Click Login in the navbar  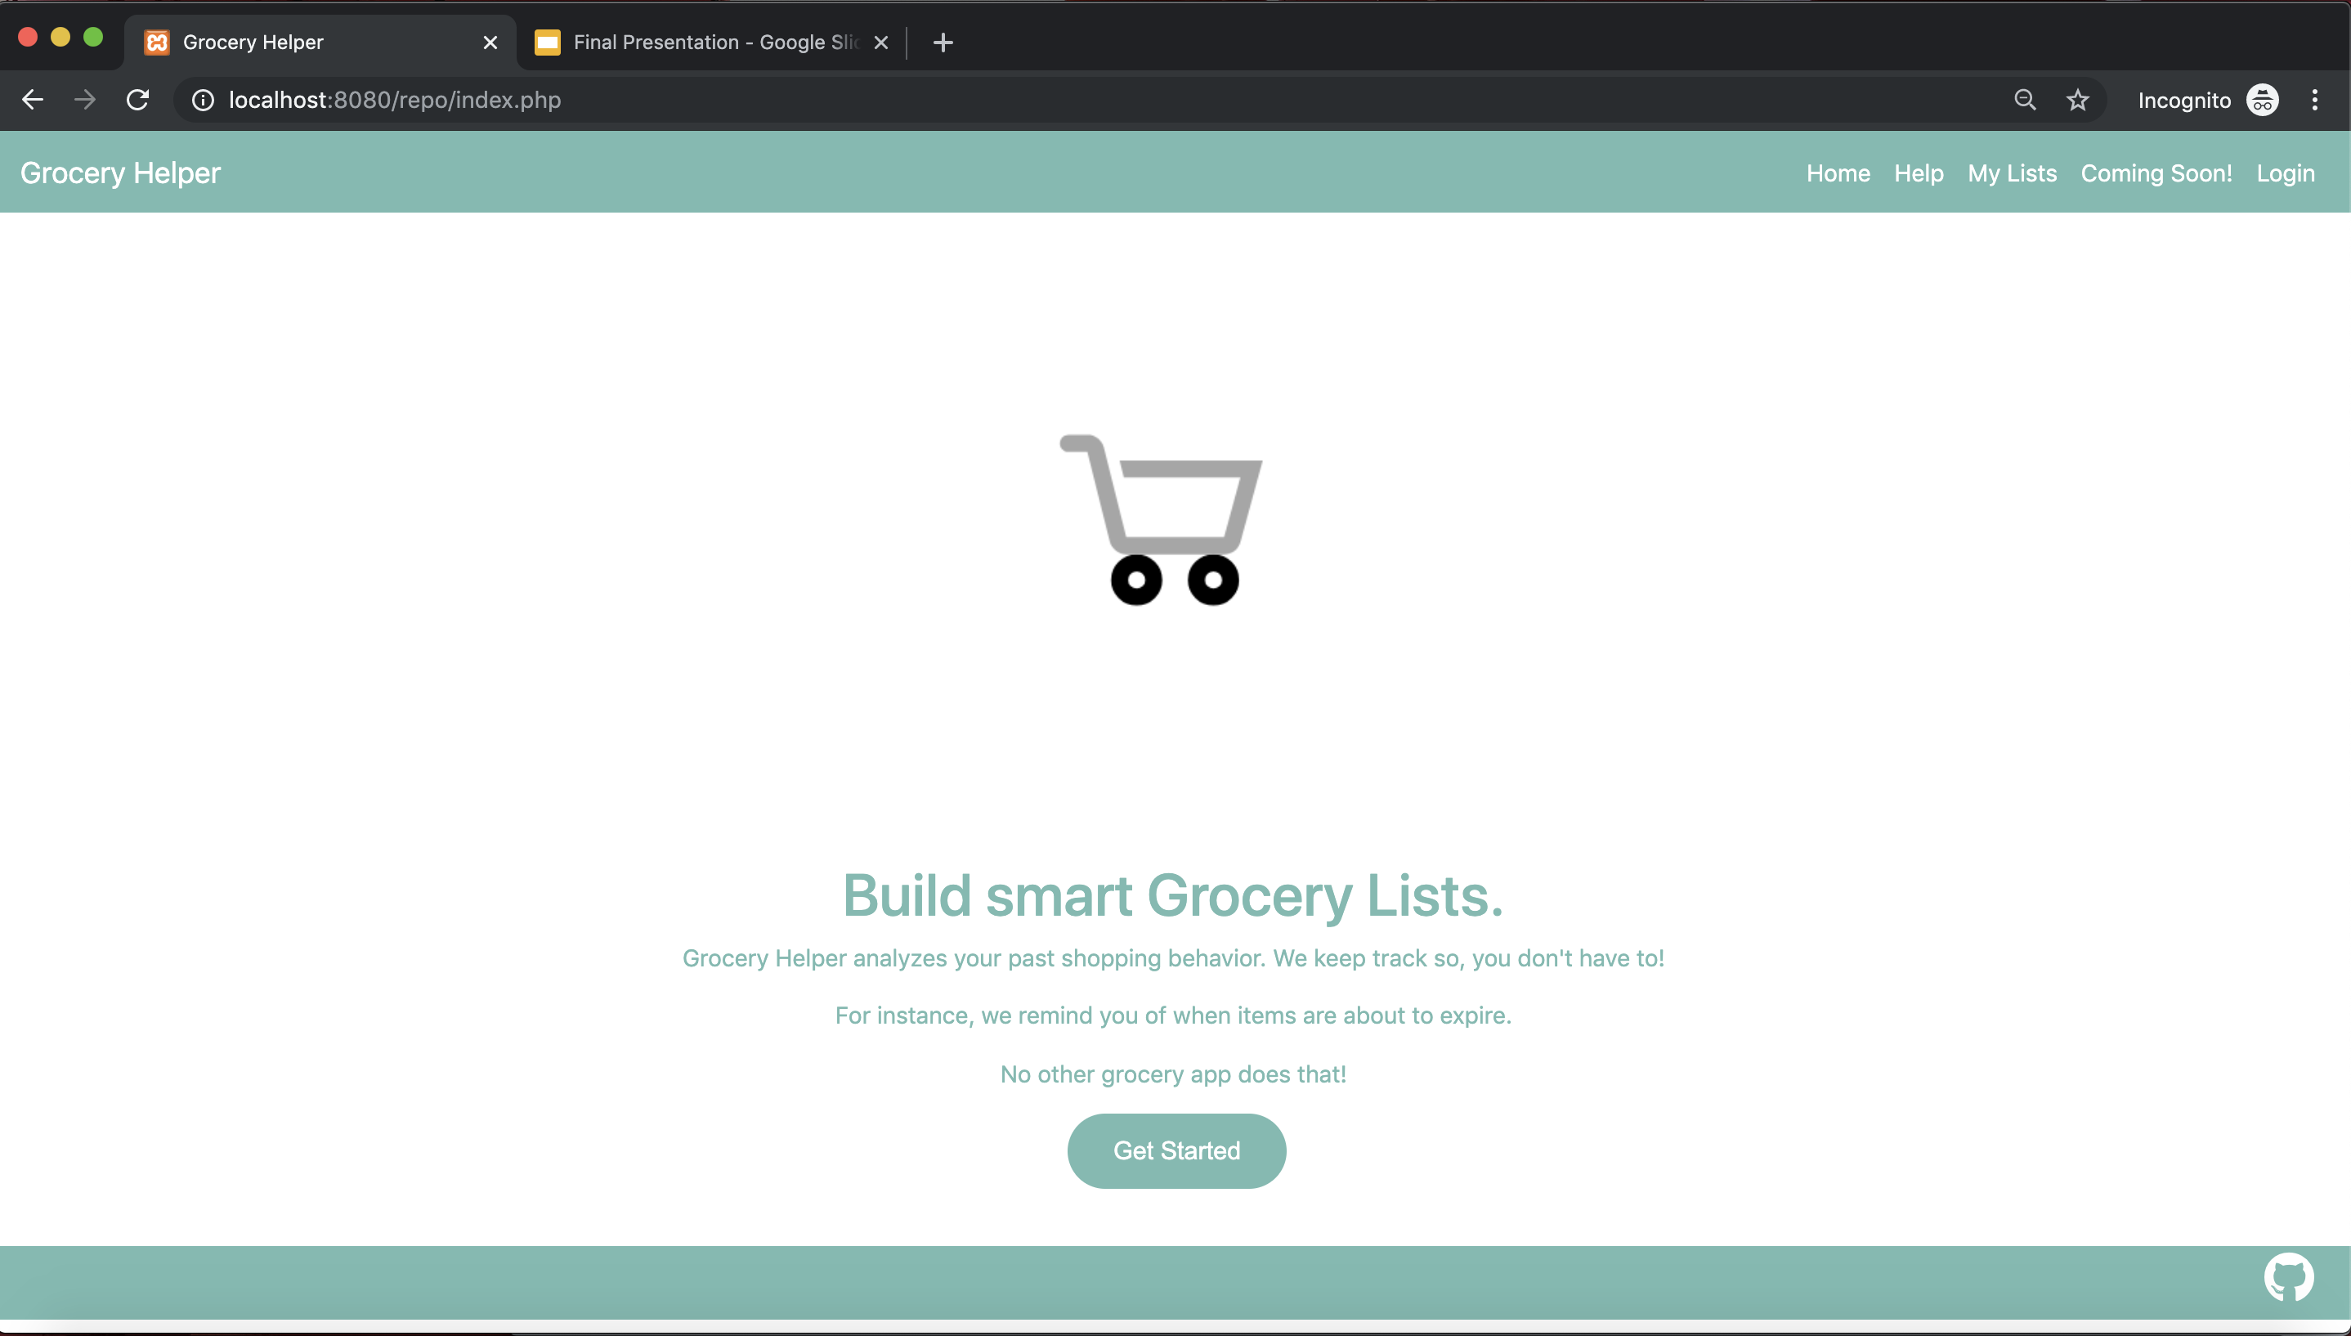coord(2285,173)
